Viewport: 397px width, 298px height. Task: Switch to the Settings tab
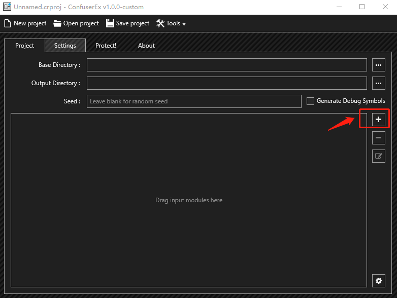coord(65,46)
